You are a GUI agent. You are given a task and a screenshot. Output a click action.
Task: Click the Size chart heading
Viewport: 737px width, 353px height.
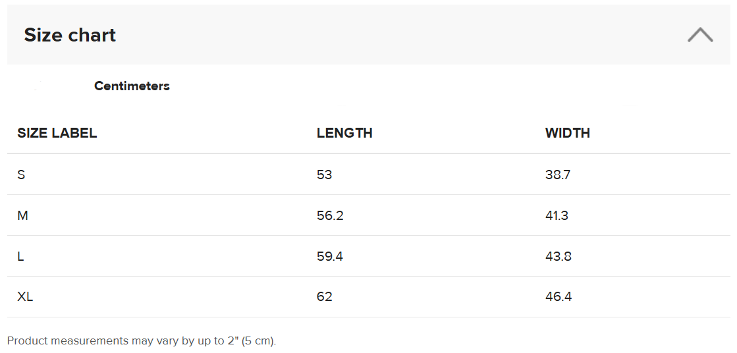pyautogui.click(x=70, y=35)
